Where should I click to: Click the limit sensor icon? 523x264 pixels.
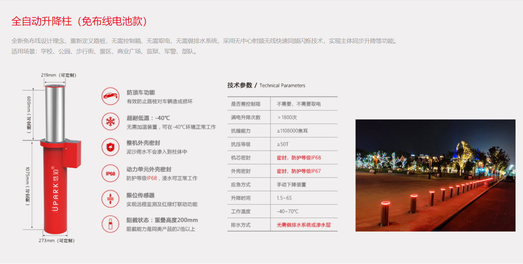pos(110,199)
